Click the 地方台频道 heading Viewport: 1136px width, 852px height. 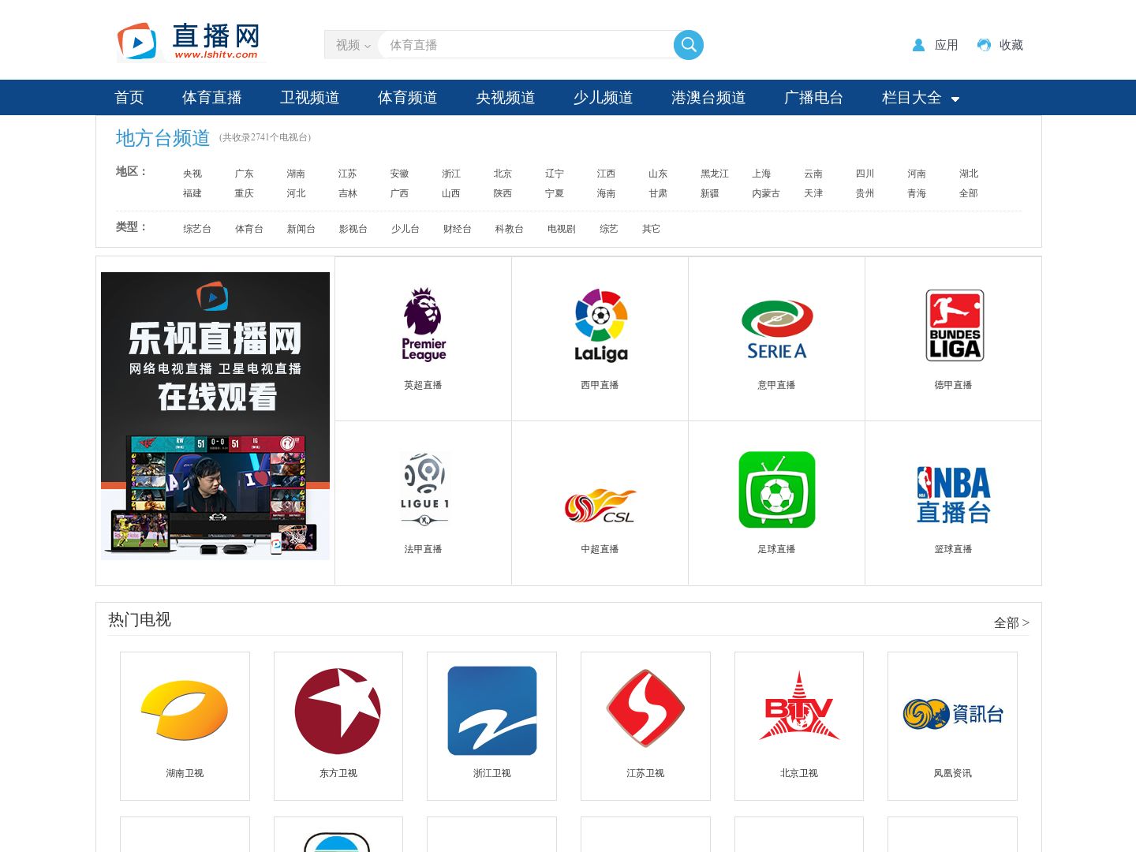163,138
